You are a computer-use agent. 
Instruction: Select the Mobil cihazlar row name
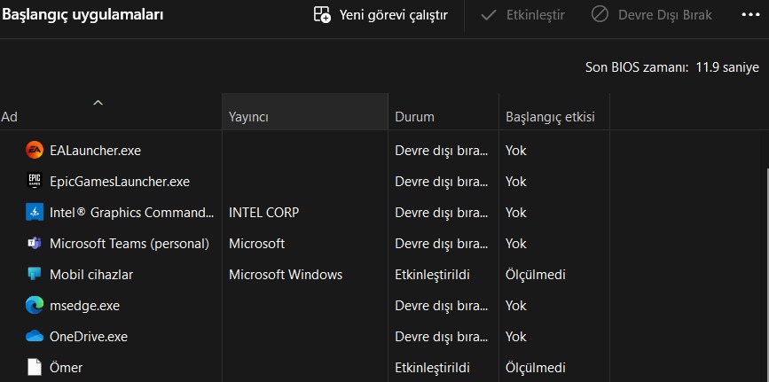click(x=91, y=275)
